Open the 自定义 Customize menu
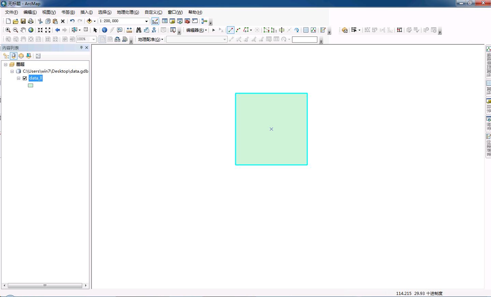Image resolution: width=491 pixels, height=297 pixels. [x=154, y=12]
